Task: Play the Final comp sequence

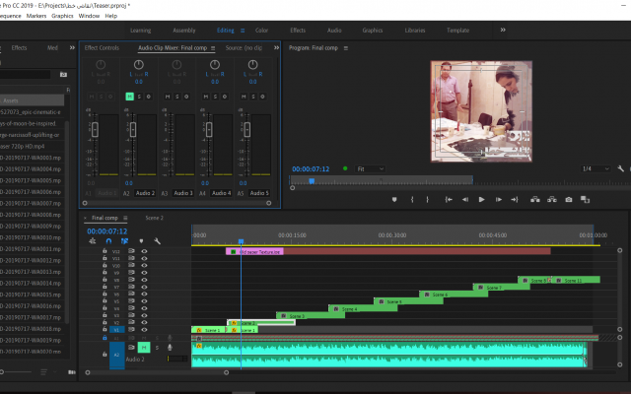Action: 481,199
